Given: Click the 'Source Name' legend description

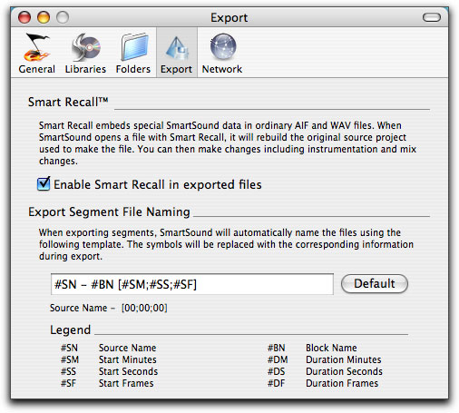Looking at the screenshot, I should pos(127,348).
